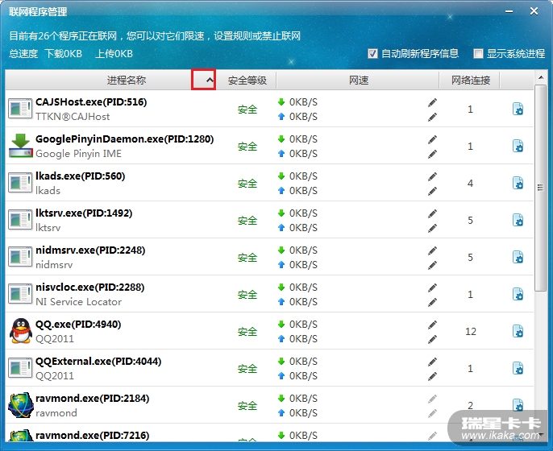Edit download speed limit for lktsrv.exe

point(432,213)
